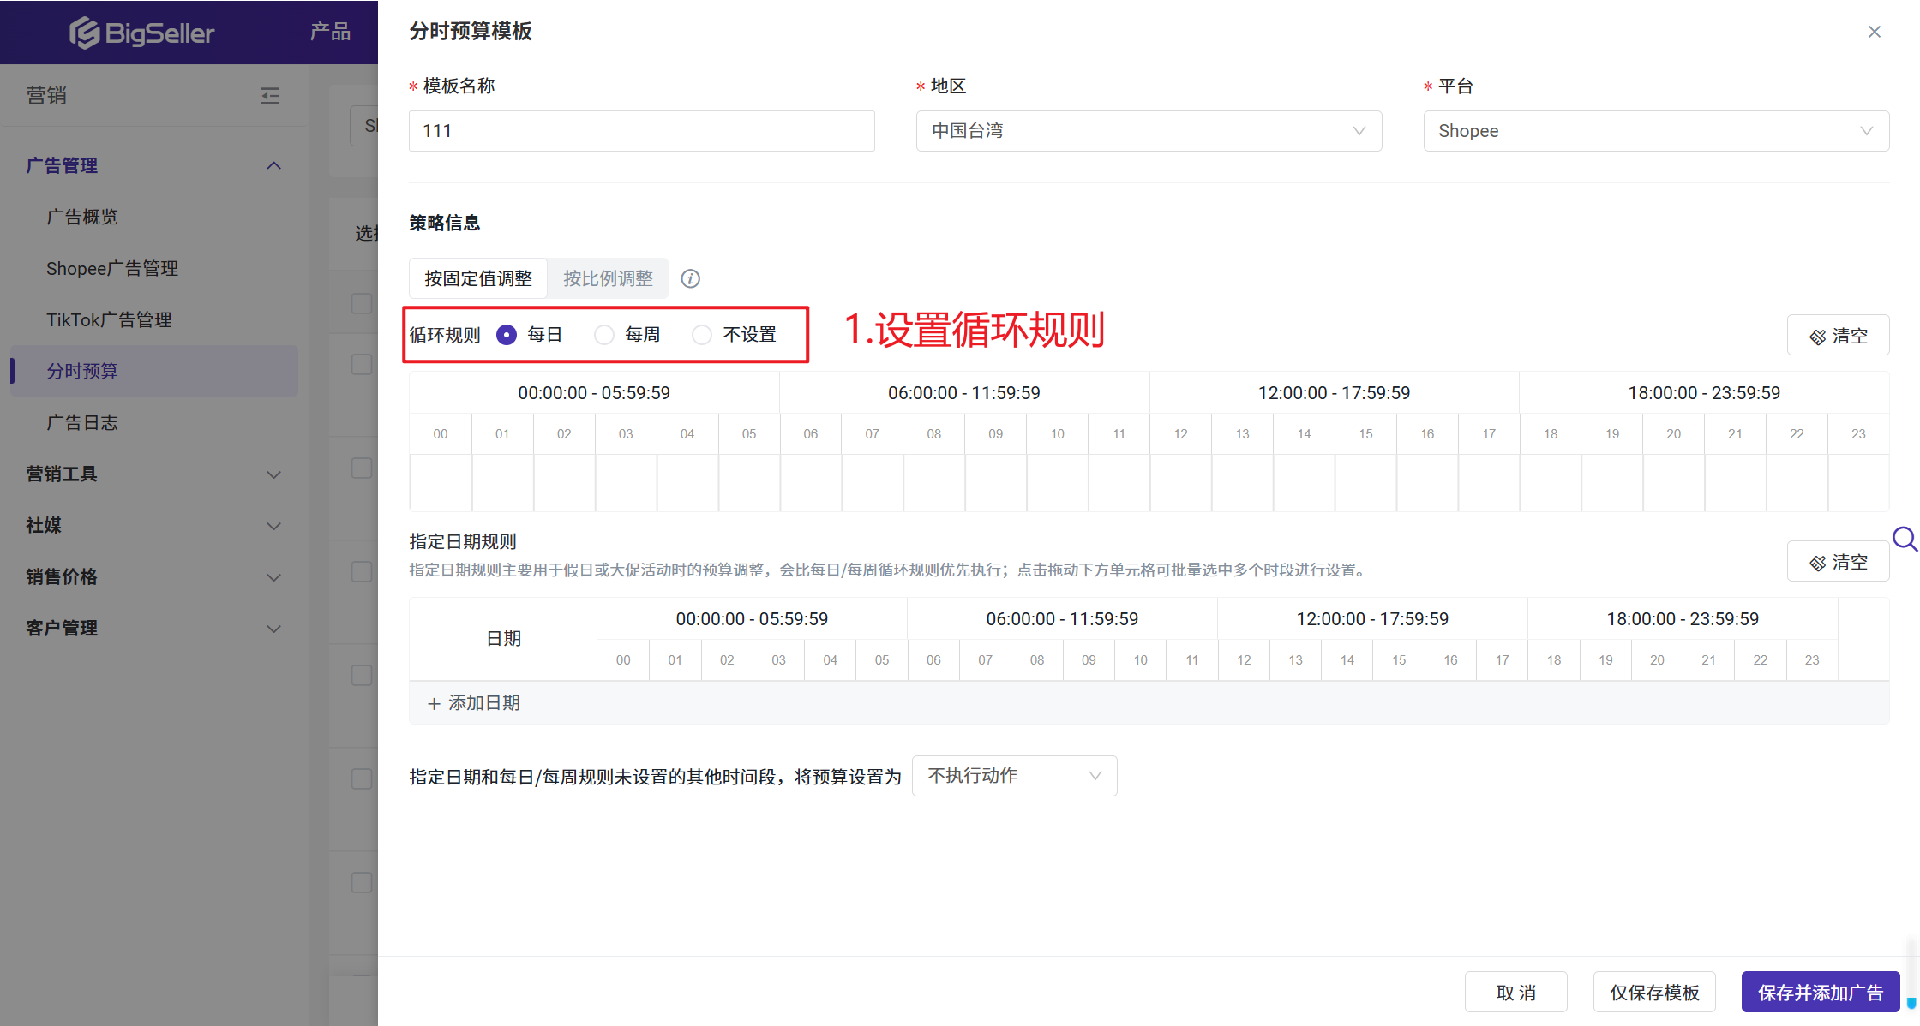Click the info icon beside 按比例调整
This screenshot has width=1920, height=1026.
click(690, 279)
